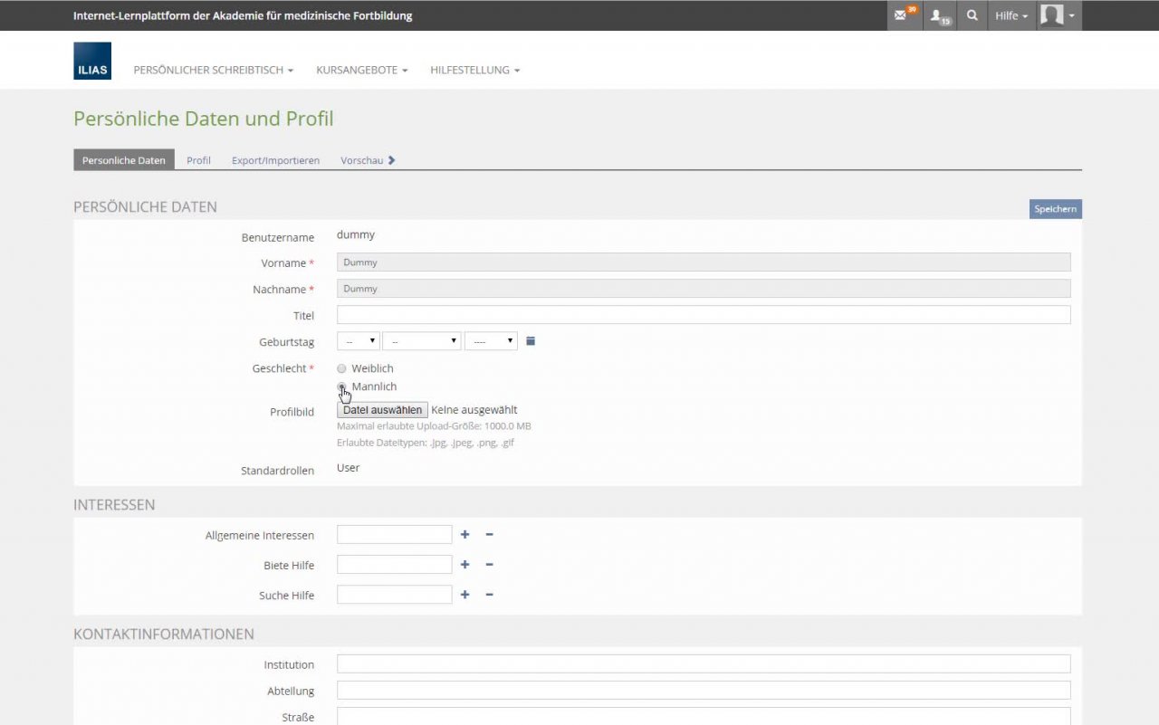Expand the Hilfestellung menu
Screen dimensions: 1159x725
point(475,70)
